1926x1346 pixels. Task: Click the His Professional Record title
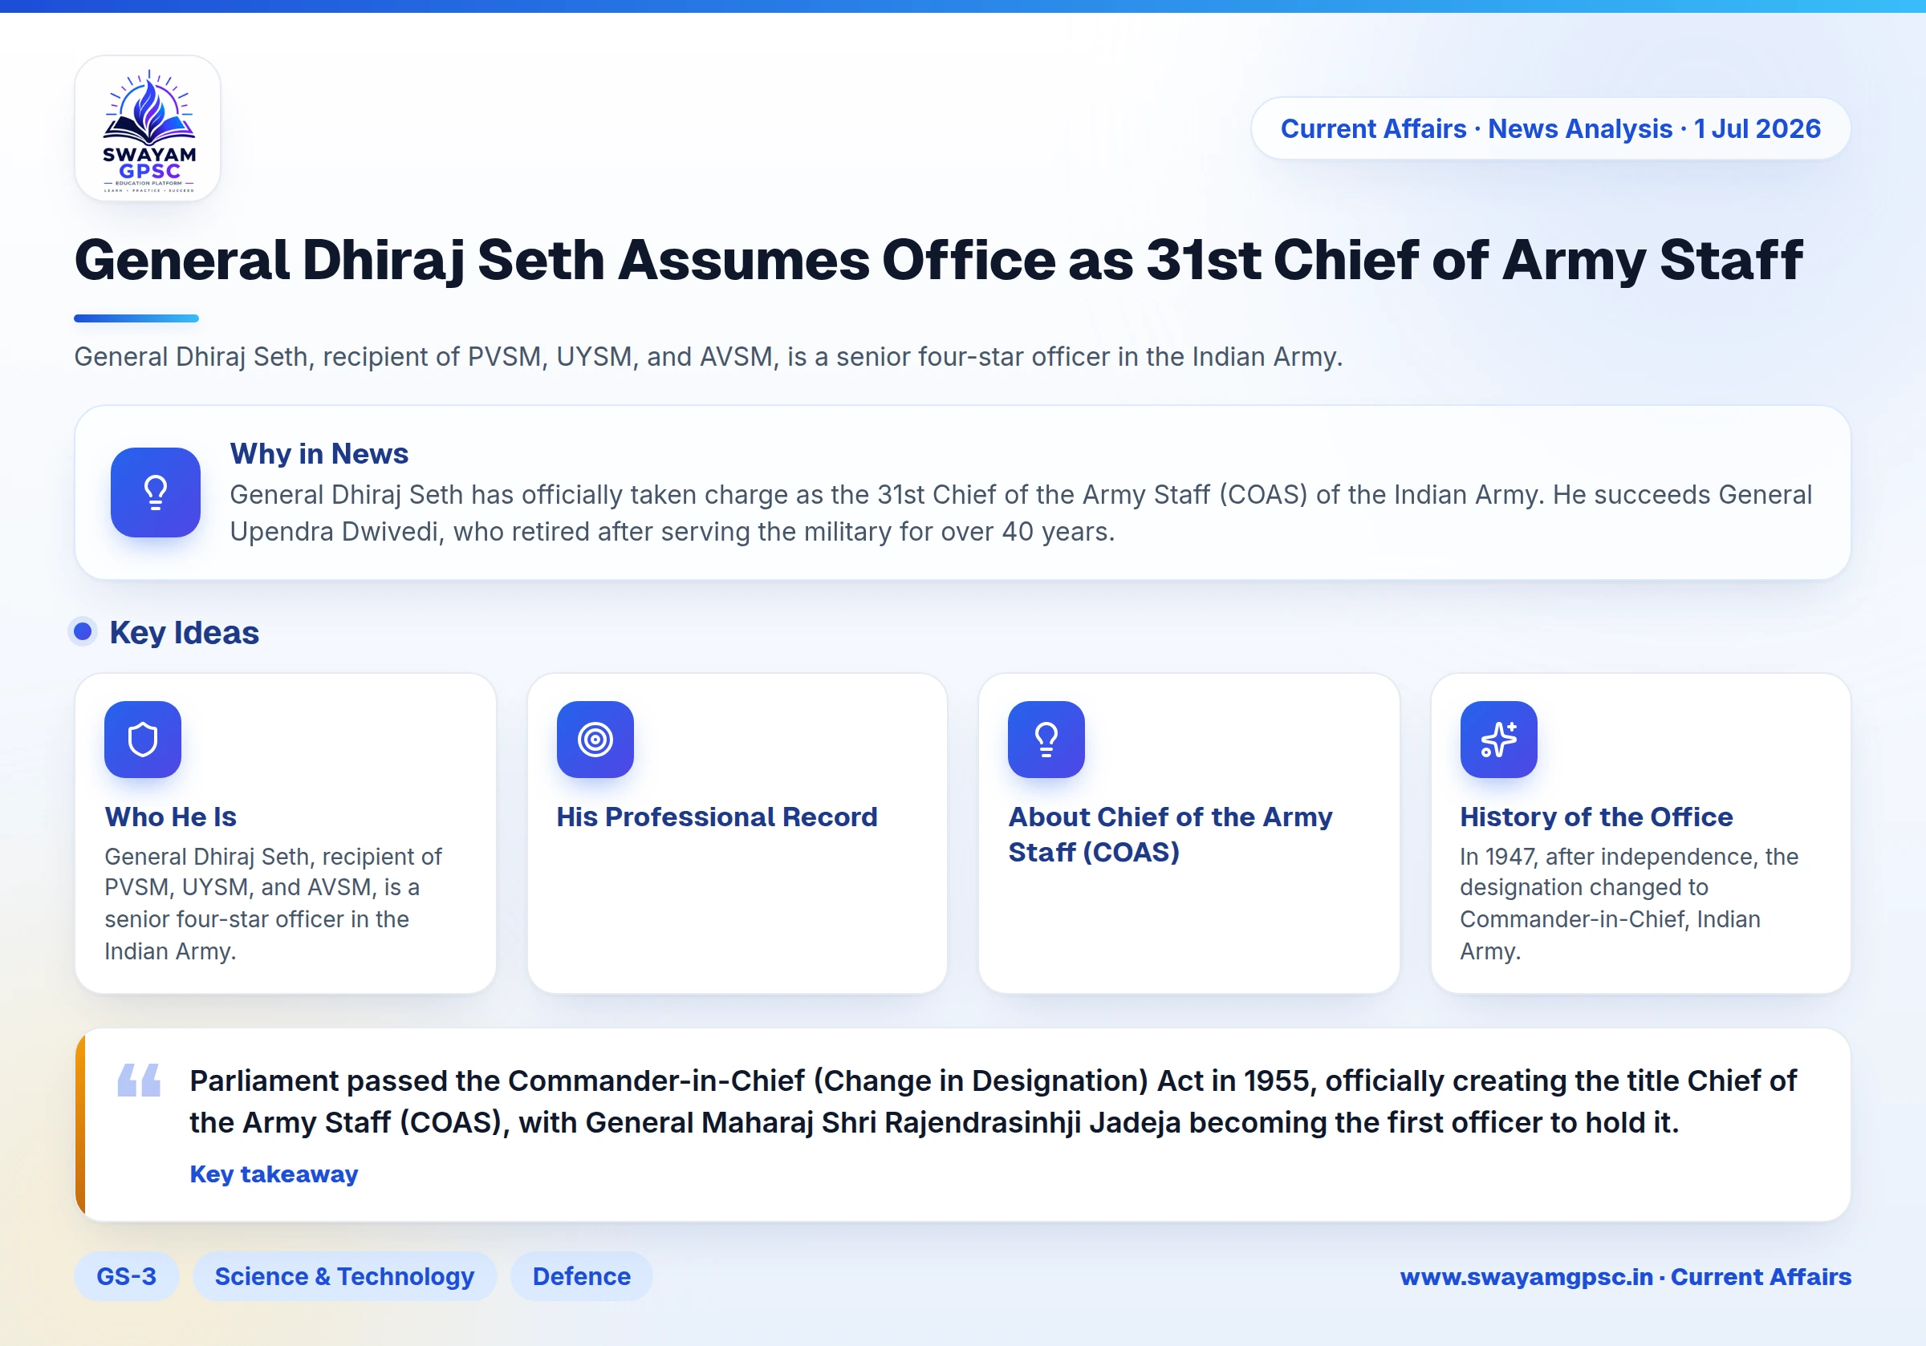(717, 817)
